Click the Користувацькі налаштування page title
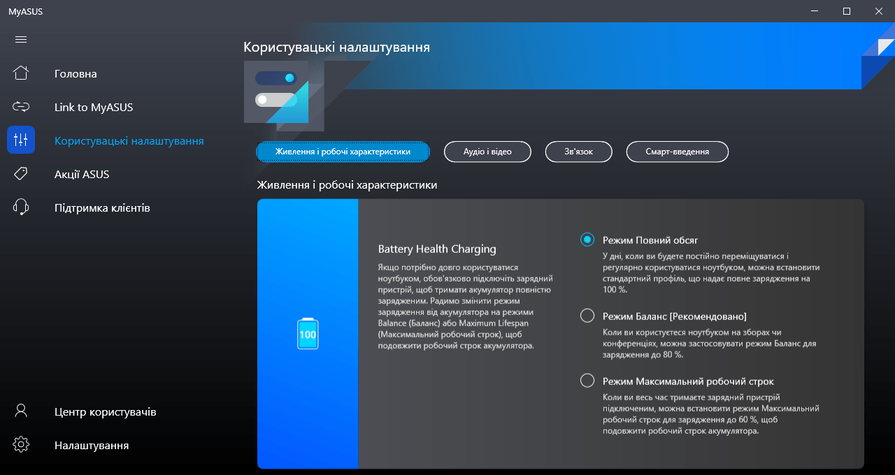895x475 pixels. click(x=336, y=47)
